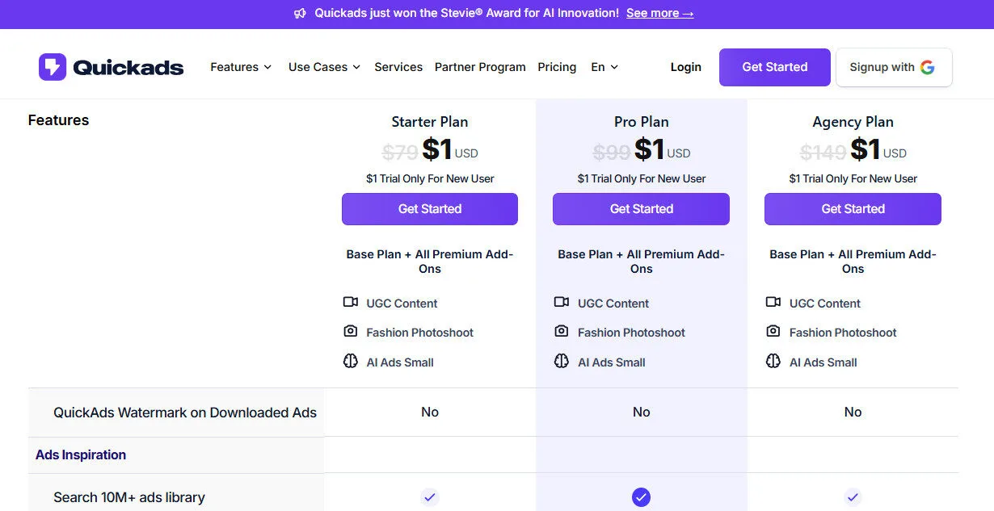Screen dimensions: 994x511
Task: Select Services from the navigation menu
Action: click(398, 67)
